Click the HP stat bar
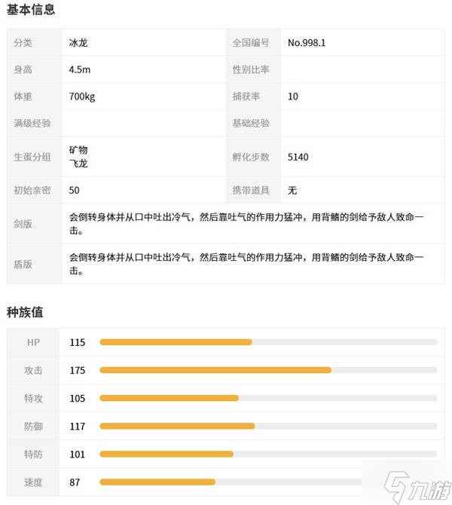 click(x=267, y=342)
